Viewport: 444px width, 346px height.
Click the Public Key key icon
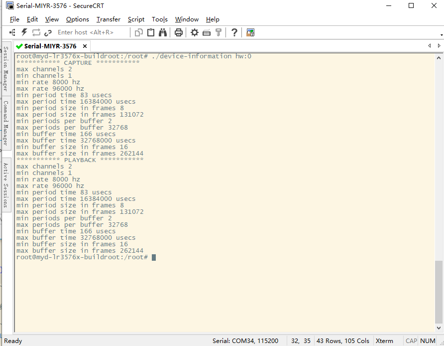(219, 32)
